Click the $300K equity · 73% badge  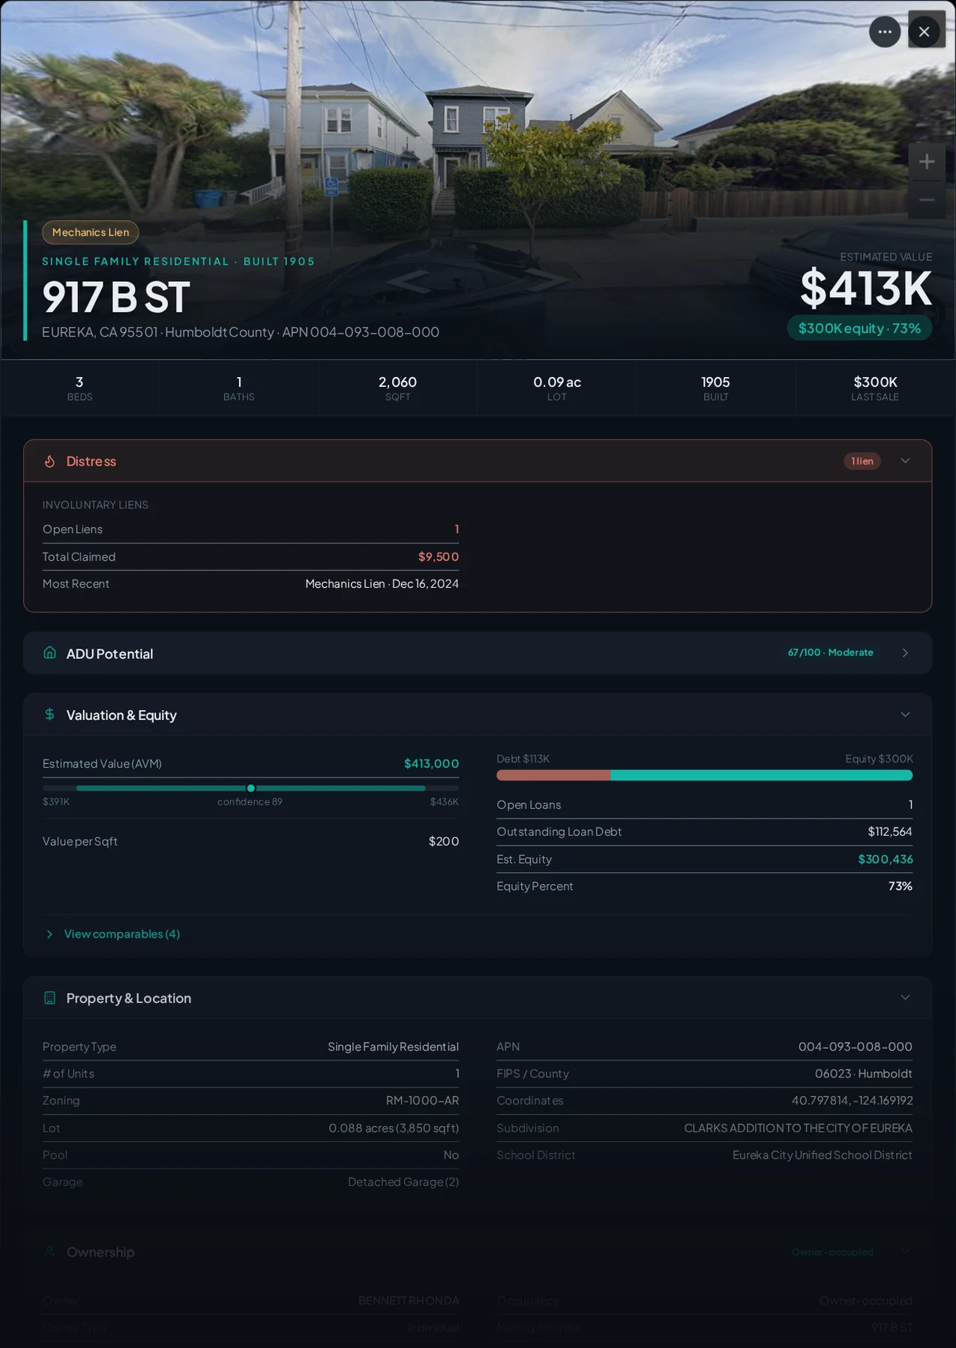pos(859,328)
